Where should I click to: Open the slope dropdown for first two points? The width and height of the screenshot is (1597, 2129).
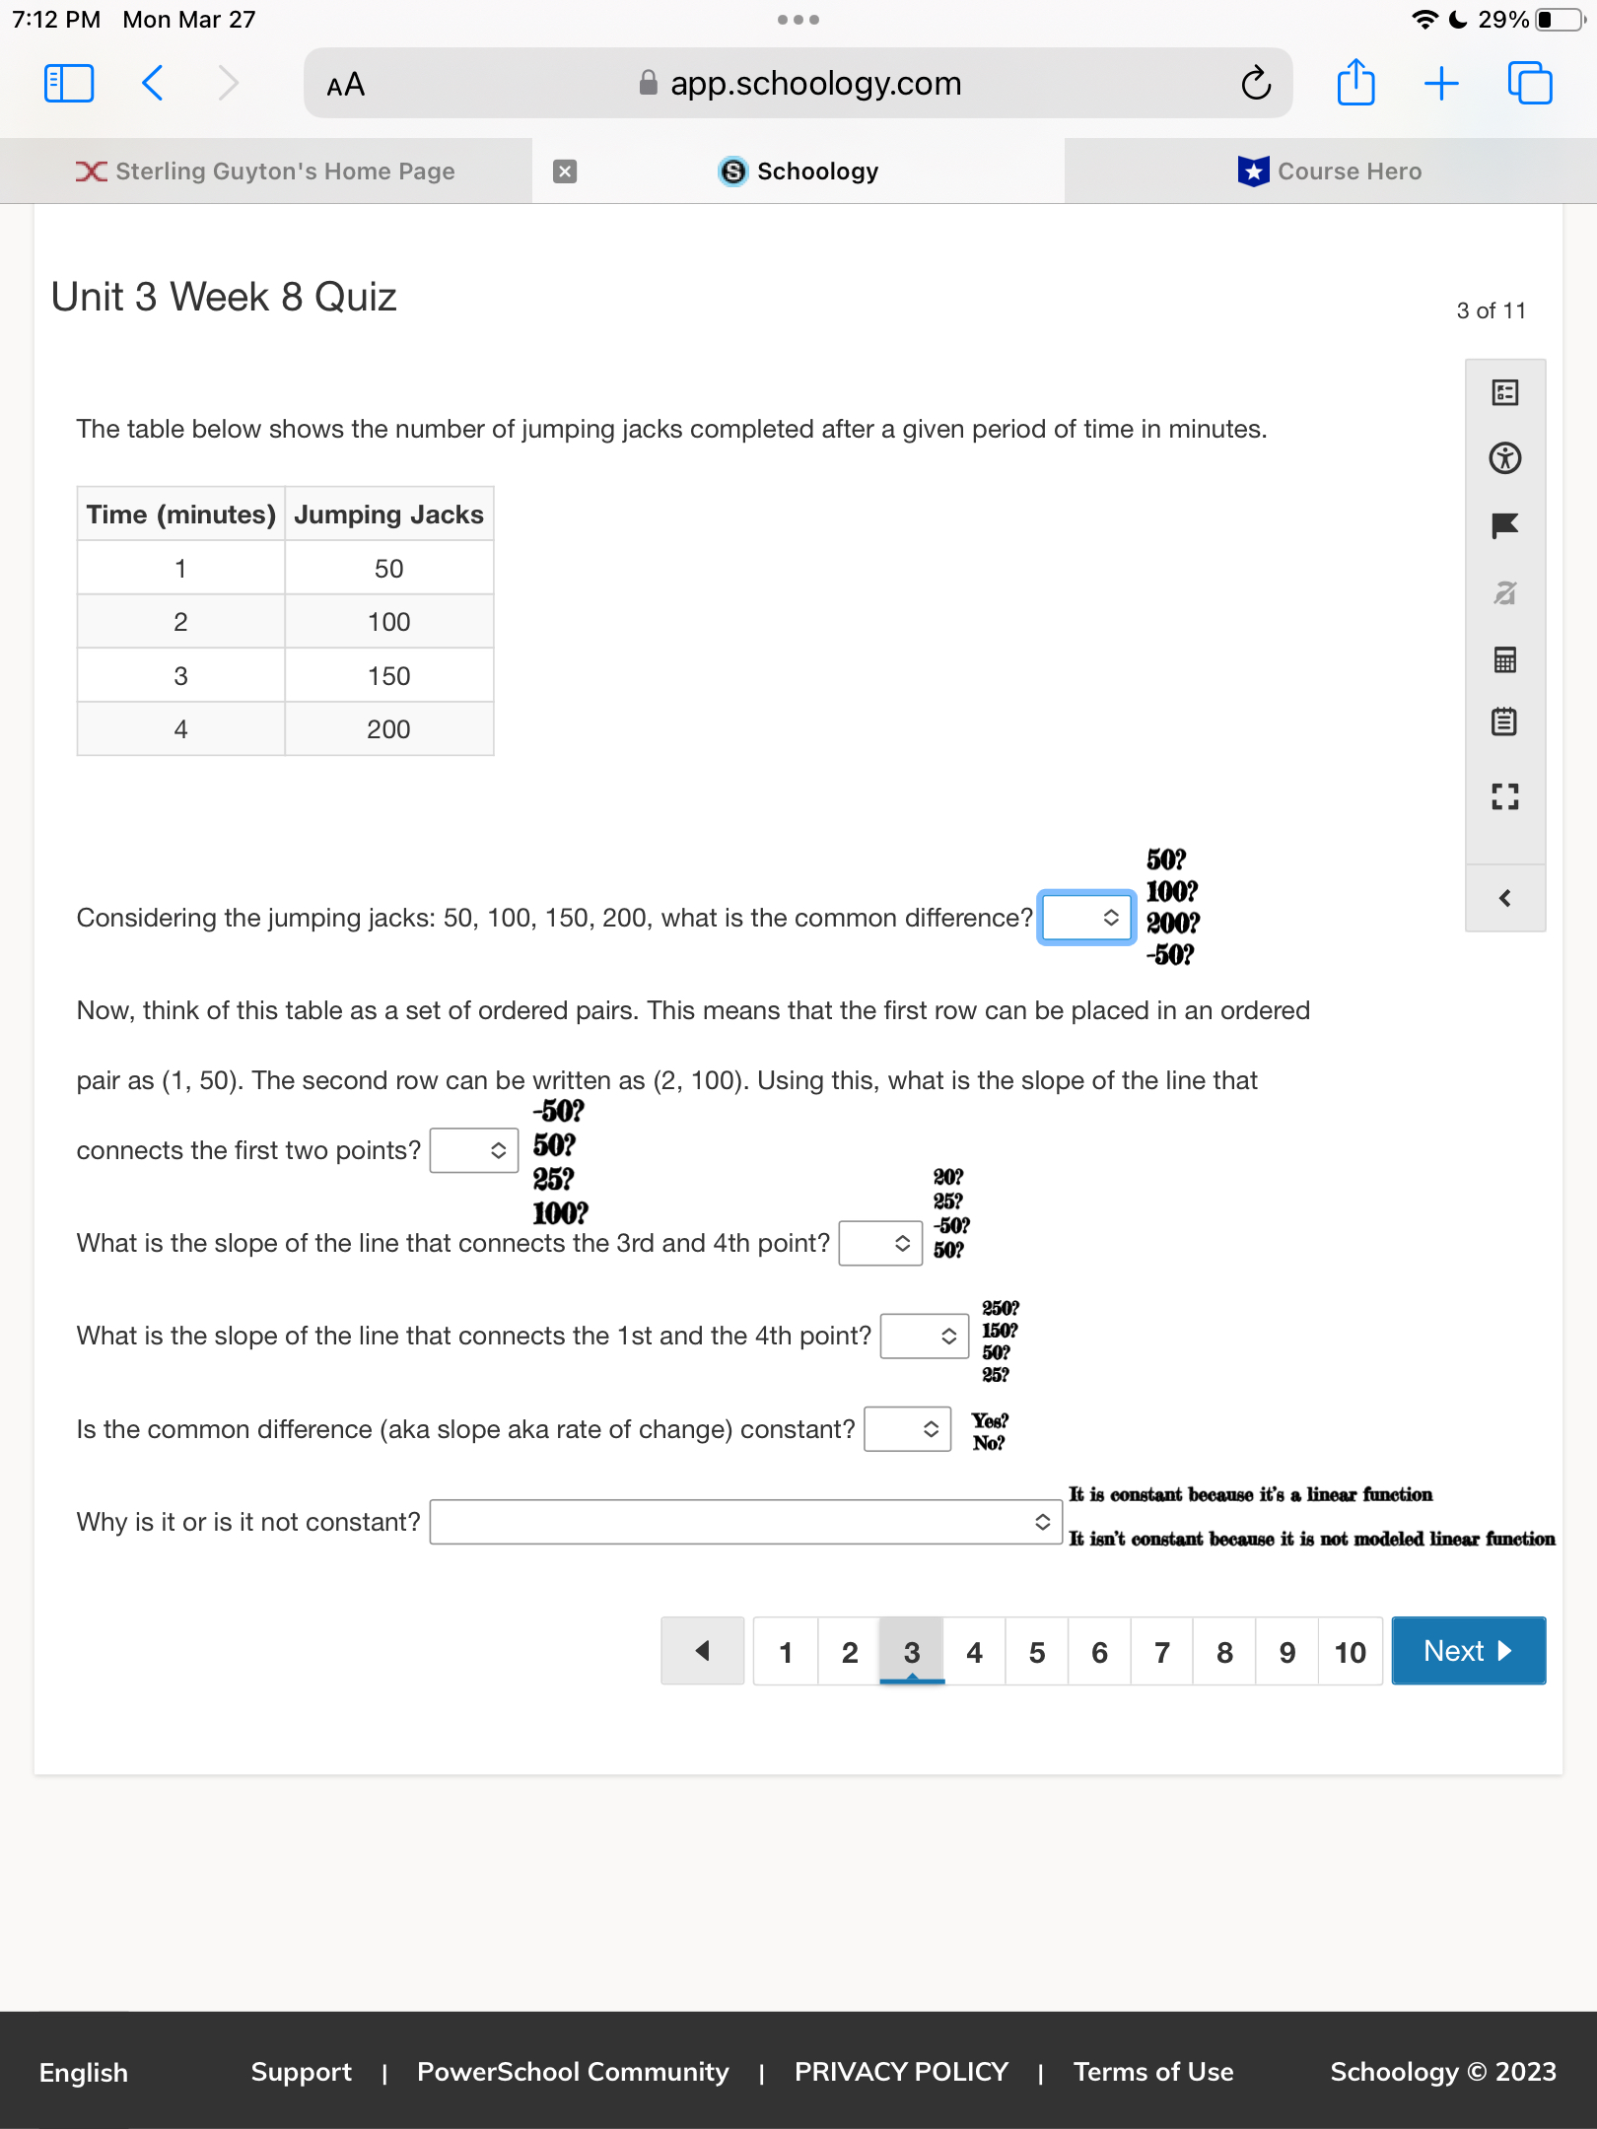pyautogui.click(x=474, y=1149)
